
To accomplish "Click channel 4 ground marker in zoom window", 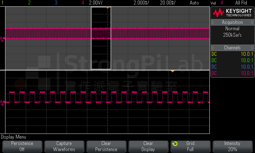I will (x=3, y=103).
